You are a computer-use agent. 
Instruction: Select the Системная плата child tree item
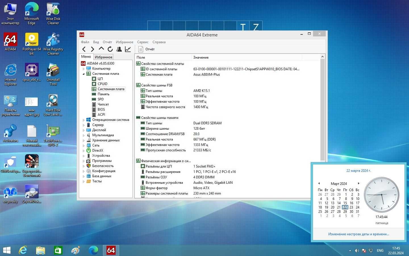tap(111, 89)
